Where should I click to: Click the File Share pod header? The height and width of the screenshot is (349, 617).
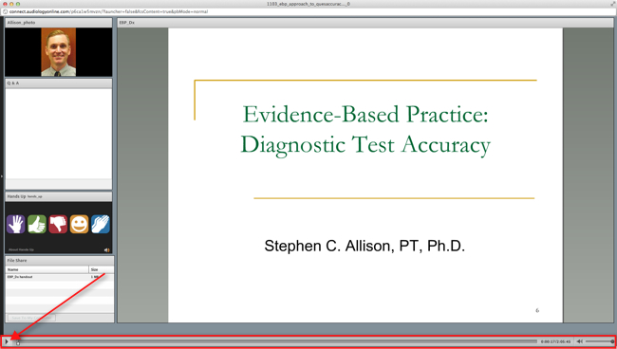[x=60, y=261]
